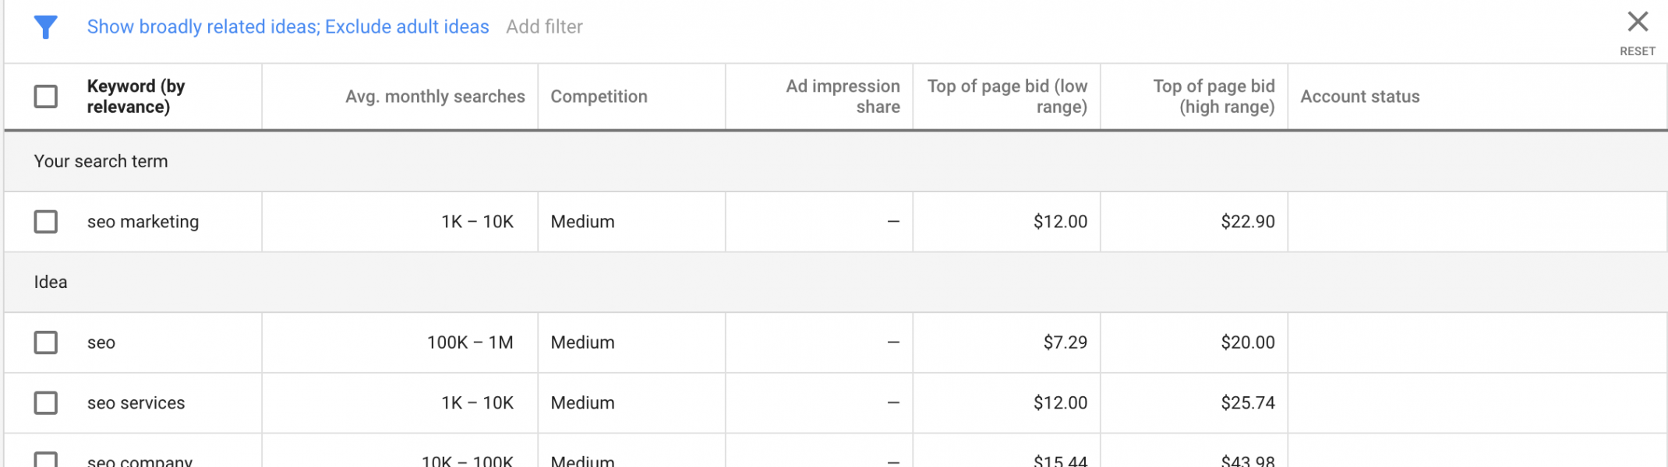Click the seo marketing keyword text
Image resolution: width=1668 pixels, height=467 pixels.
[143, 222]
